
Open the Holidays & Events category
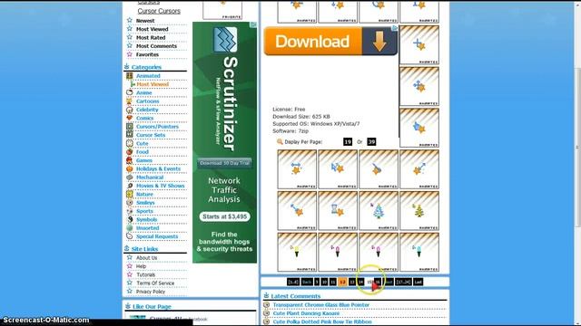click(x=158, y=168)
